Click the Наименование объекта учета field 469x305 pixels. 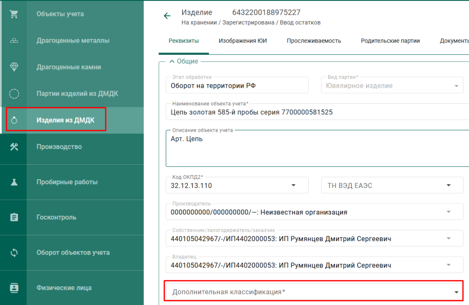(317, 112)
